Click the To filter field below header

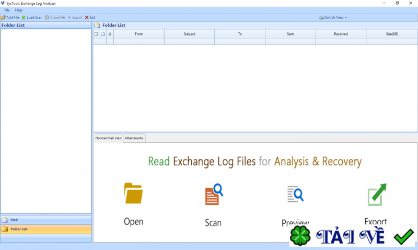(240, 42)
